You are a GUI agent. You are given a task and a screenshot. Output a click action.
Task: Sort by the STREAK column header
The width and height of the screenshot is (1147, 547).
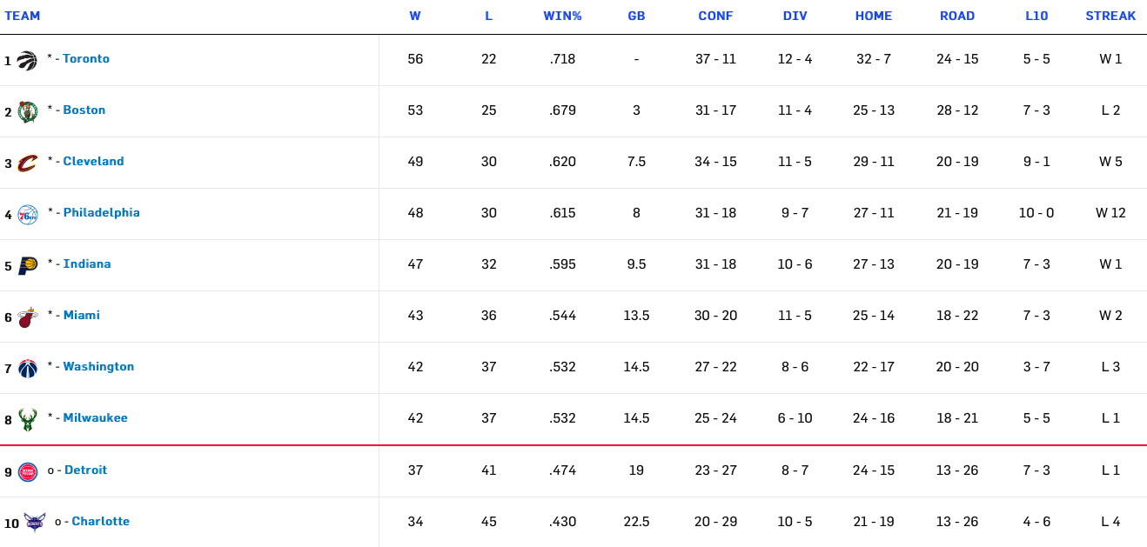point(1110,16)
